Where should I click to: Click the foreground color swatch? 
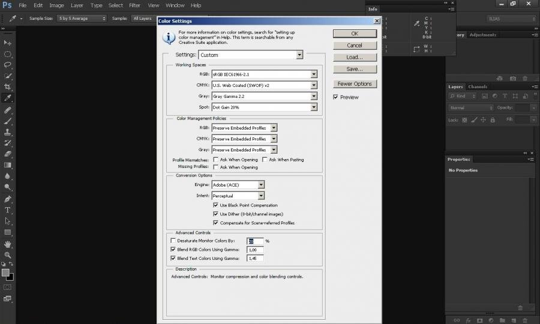click(x=5, y=273)
